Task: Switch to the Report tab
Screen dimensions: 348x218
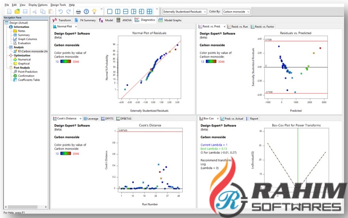Action: 252,119
